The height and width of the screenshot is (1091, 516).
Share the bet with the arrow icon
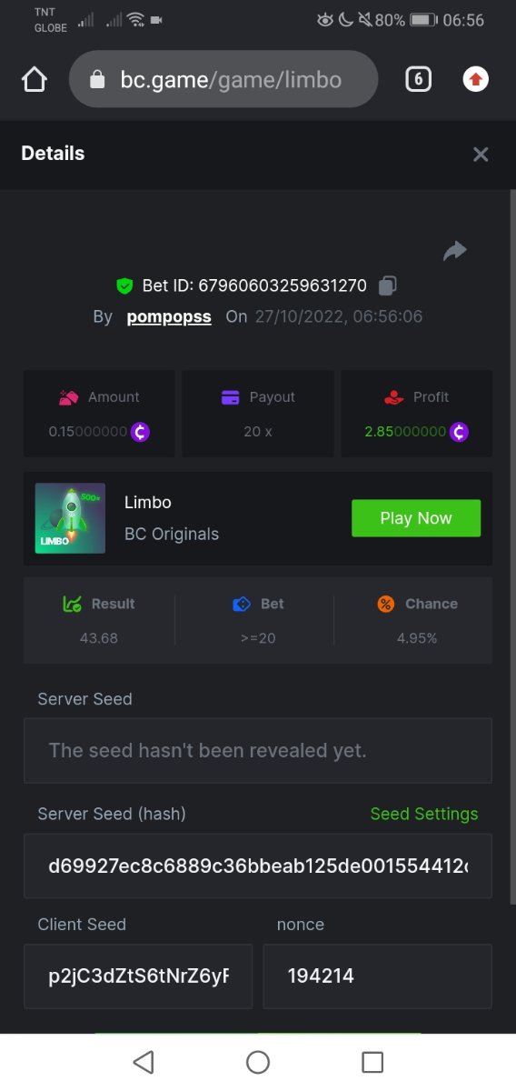click(x=455, y=251)
